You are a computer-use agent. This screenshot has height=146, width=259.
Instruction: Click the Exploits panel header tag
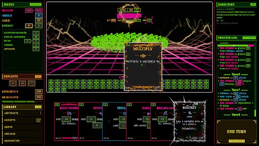38,77
